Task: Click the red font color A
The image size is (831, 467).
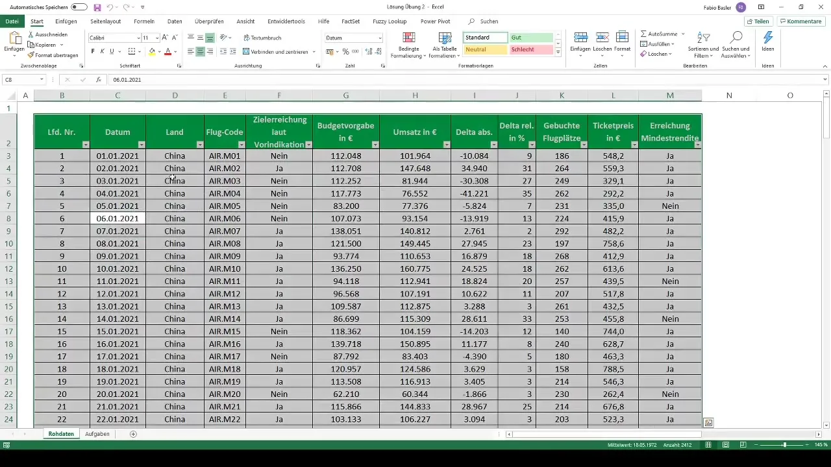Action: coord(167,51)
